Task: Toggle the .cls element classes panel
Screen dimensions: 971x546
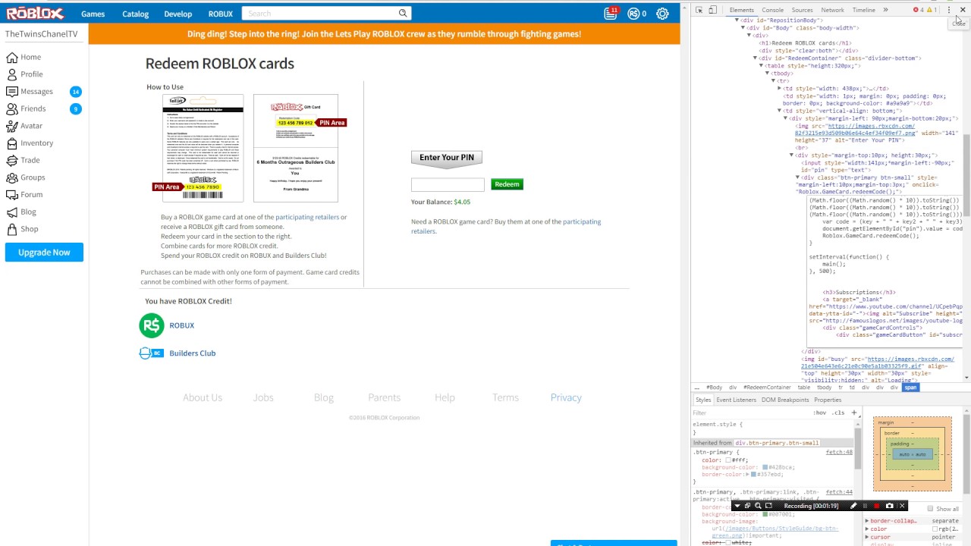Action: pos(838,413)
